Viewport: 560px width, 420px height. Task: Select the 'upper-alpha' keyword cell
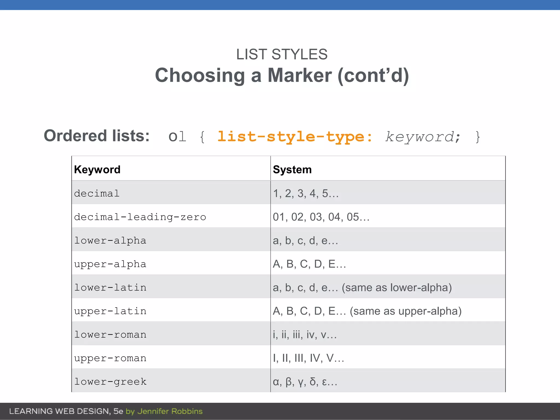tap(171, 263)
